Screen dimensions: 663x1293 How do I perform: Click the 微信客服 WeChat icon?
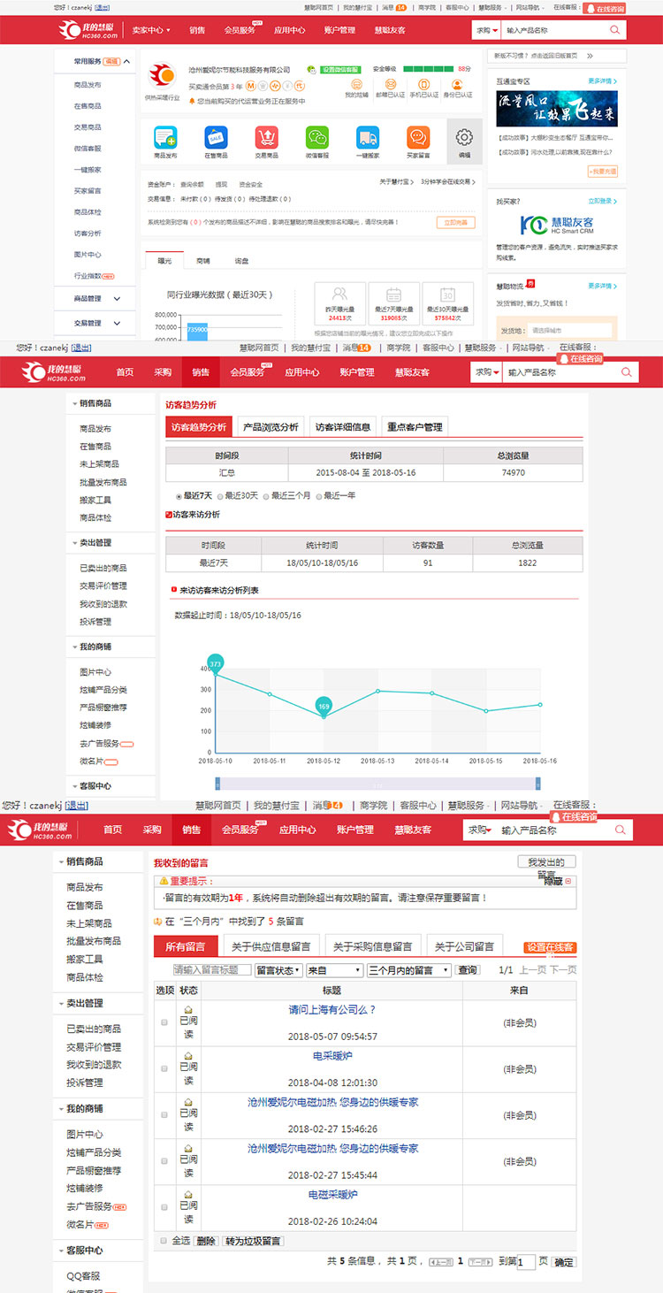317,137
